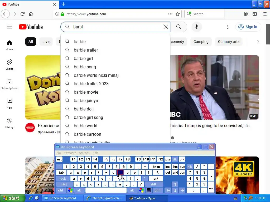Click the browser Search box

pyautogui.click(x=204, y=14)
